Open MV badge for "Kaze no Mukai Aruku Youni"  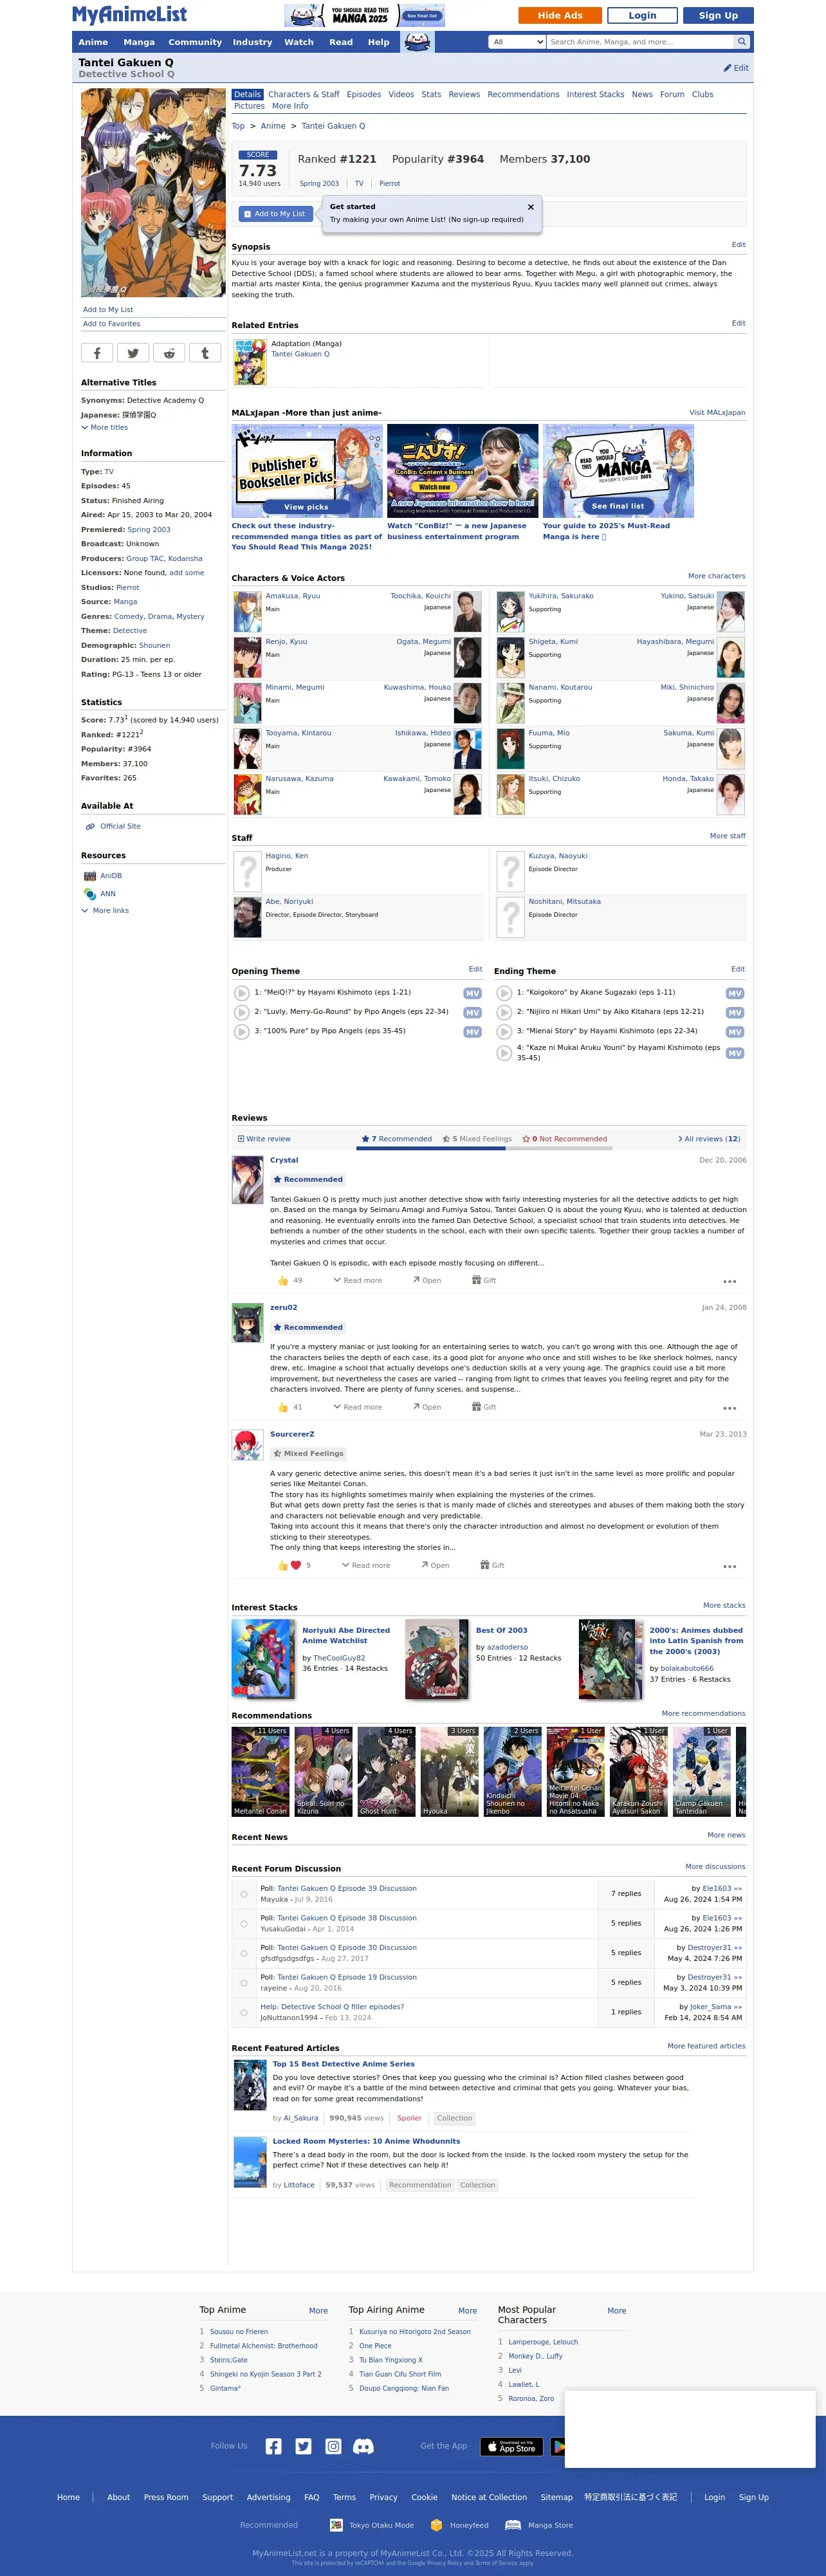(x=735, y=1053)
